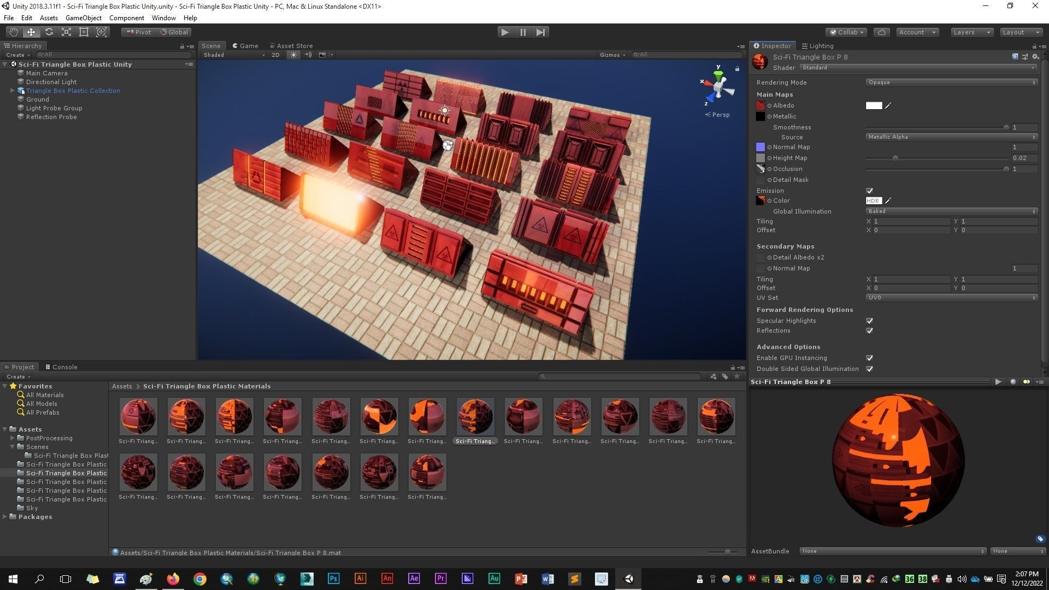1049x590 pixels.
Task: Click the Step frame button
Action: (x=540, y=32)
